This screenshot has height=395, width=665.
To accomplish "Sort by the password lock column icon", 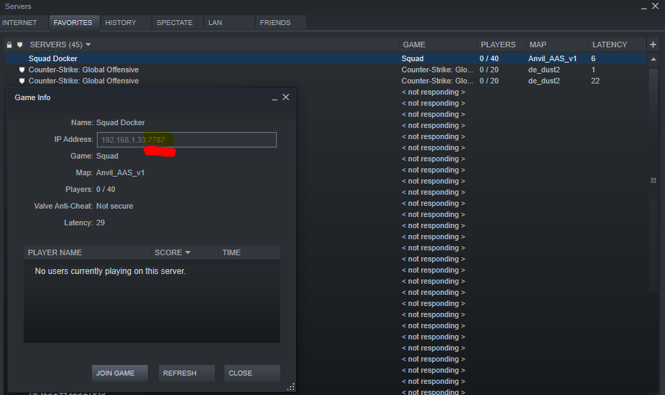I will 9,45.
